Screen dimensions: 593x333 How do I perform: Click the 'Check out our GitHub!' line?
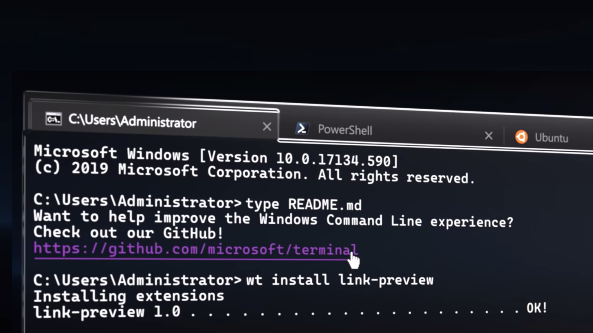pyautogui.click(x=128, y=233)
